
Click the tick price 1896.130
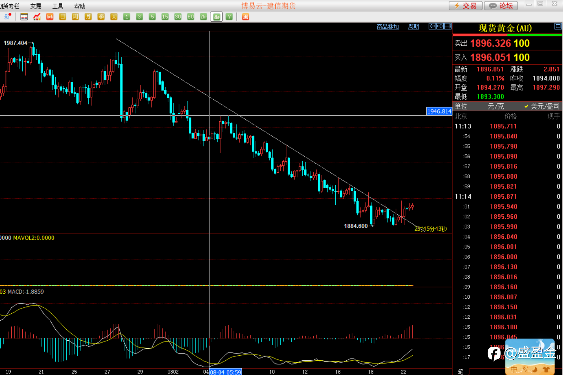coord(504,267)
